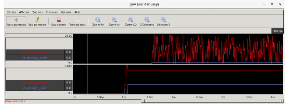Click the horizontal scrollbar right arrow
The image size is (286, 104).
[x=282, y=101]
